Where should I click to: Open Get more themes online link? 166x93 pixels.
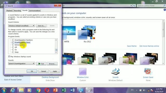point(149,46)
